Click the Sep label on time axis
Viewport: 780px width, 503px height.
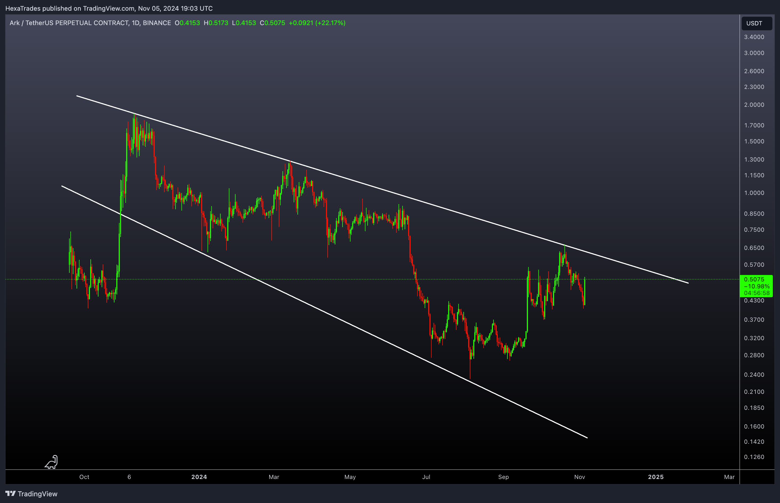pos(503,477)
